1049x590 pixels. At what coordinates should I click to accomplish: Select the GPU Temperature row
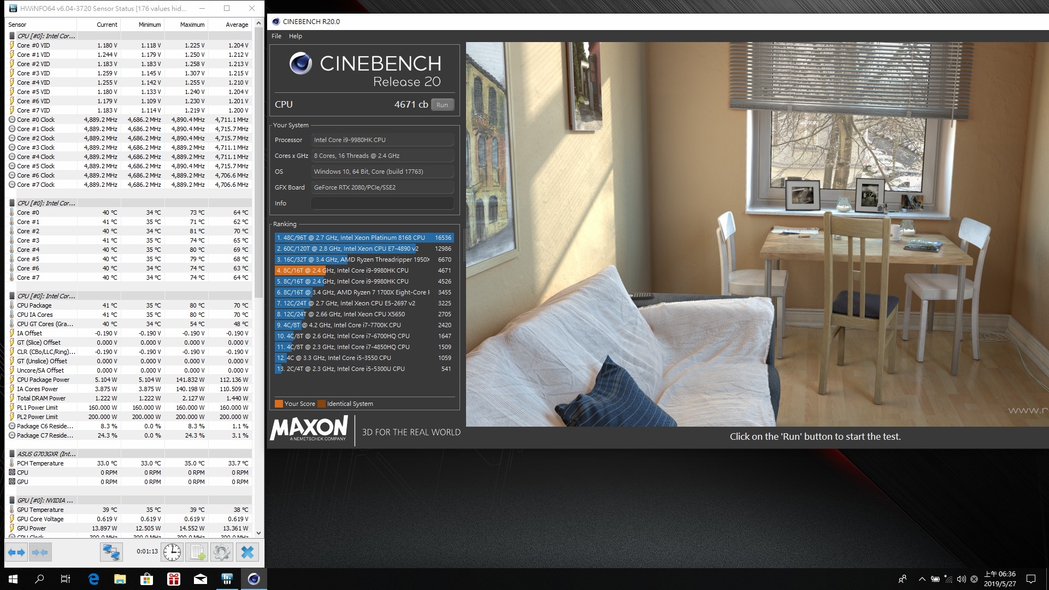point(129,510)
